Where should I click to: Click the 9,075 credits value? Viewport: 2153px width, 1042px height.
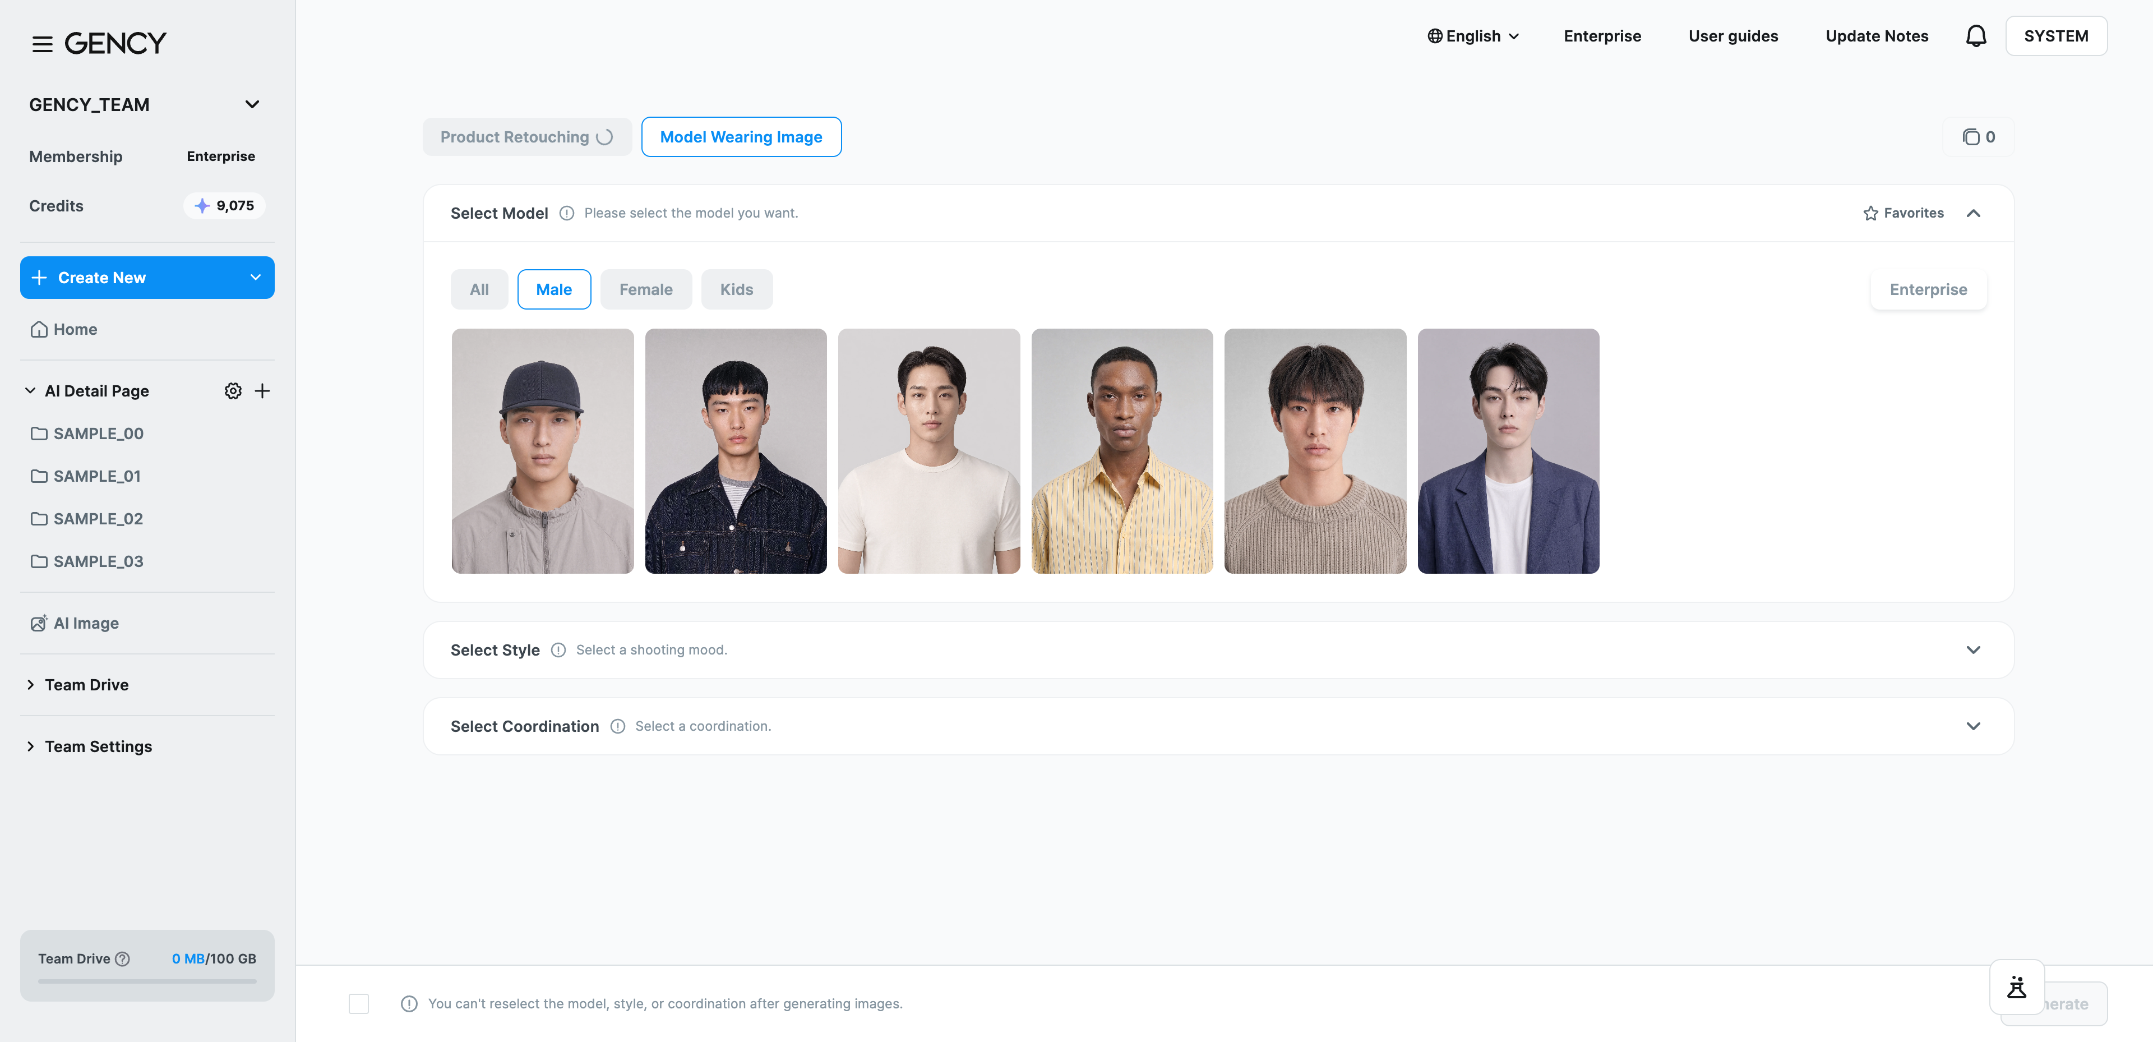click(235, 206)
